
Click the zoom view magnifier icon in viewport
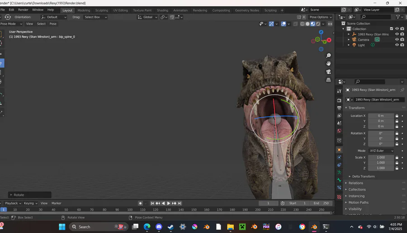(328, 55)
